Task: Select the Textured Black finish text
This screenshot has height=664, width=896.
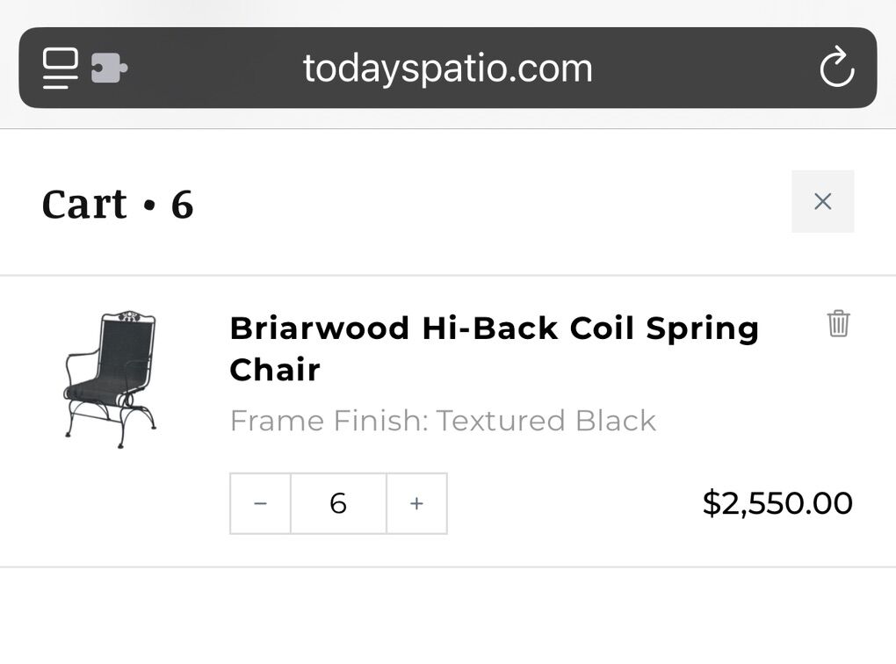Action: tap(546, 421)
